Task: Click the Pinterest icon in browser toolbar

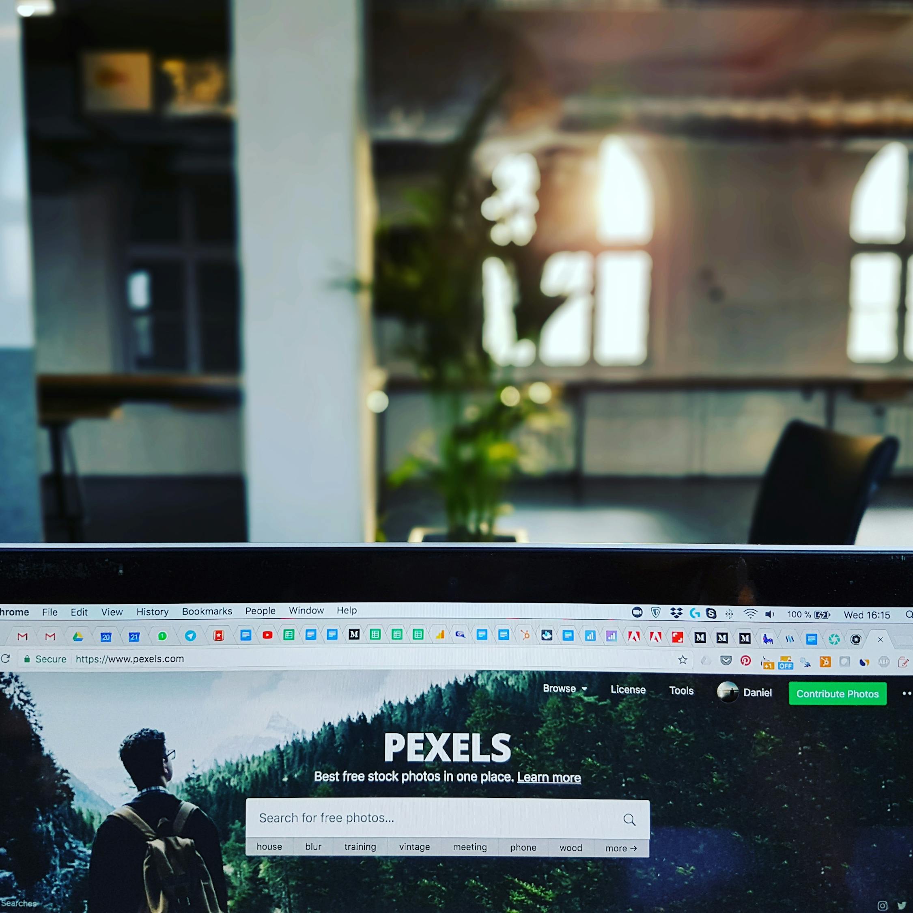Action: pyautogui.click(x=747, y=661)
